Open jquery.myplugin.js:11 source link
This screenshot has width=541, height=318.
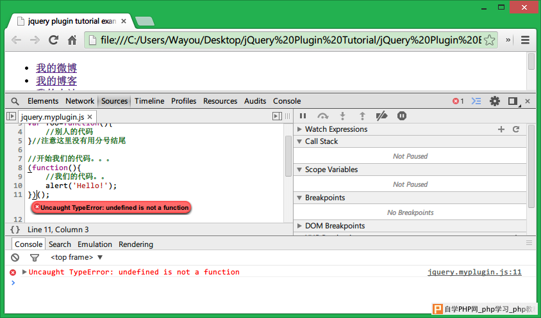[x=474, y=272]
